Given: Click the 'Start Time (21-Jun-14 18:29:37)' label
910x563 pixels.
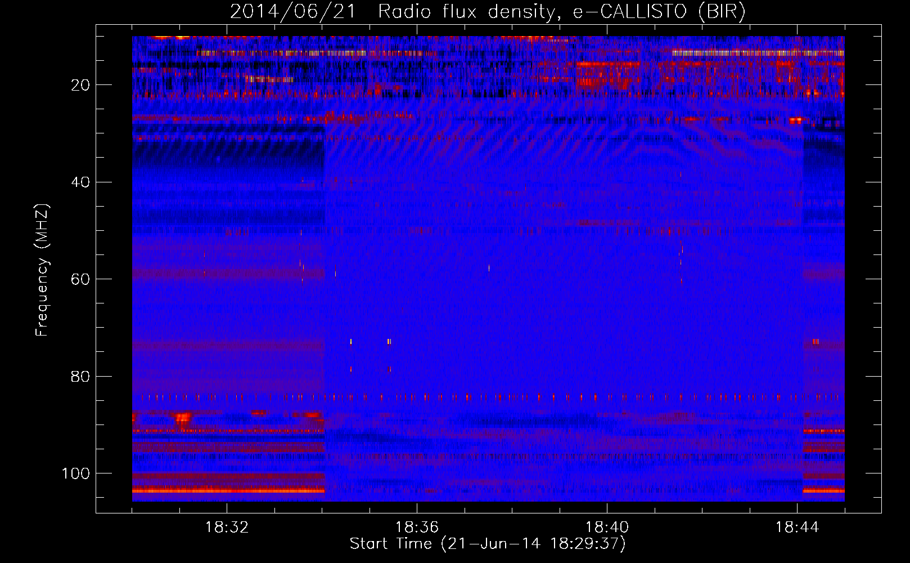Looking at the screenshot, I should 488,544.
